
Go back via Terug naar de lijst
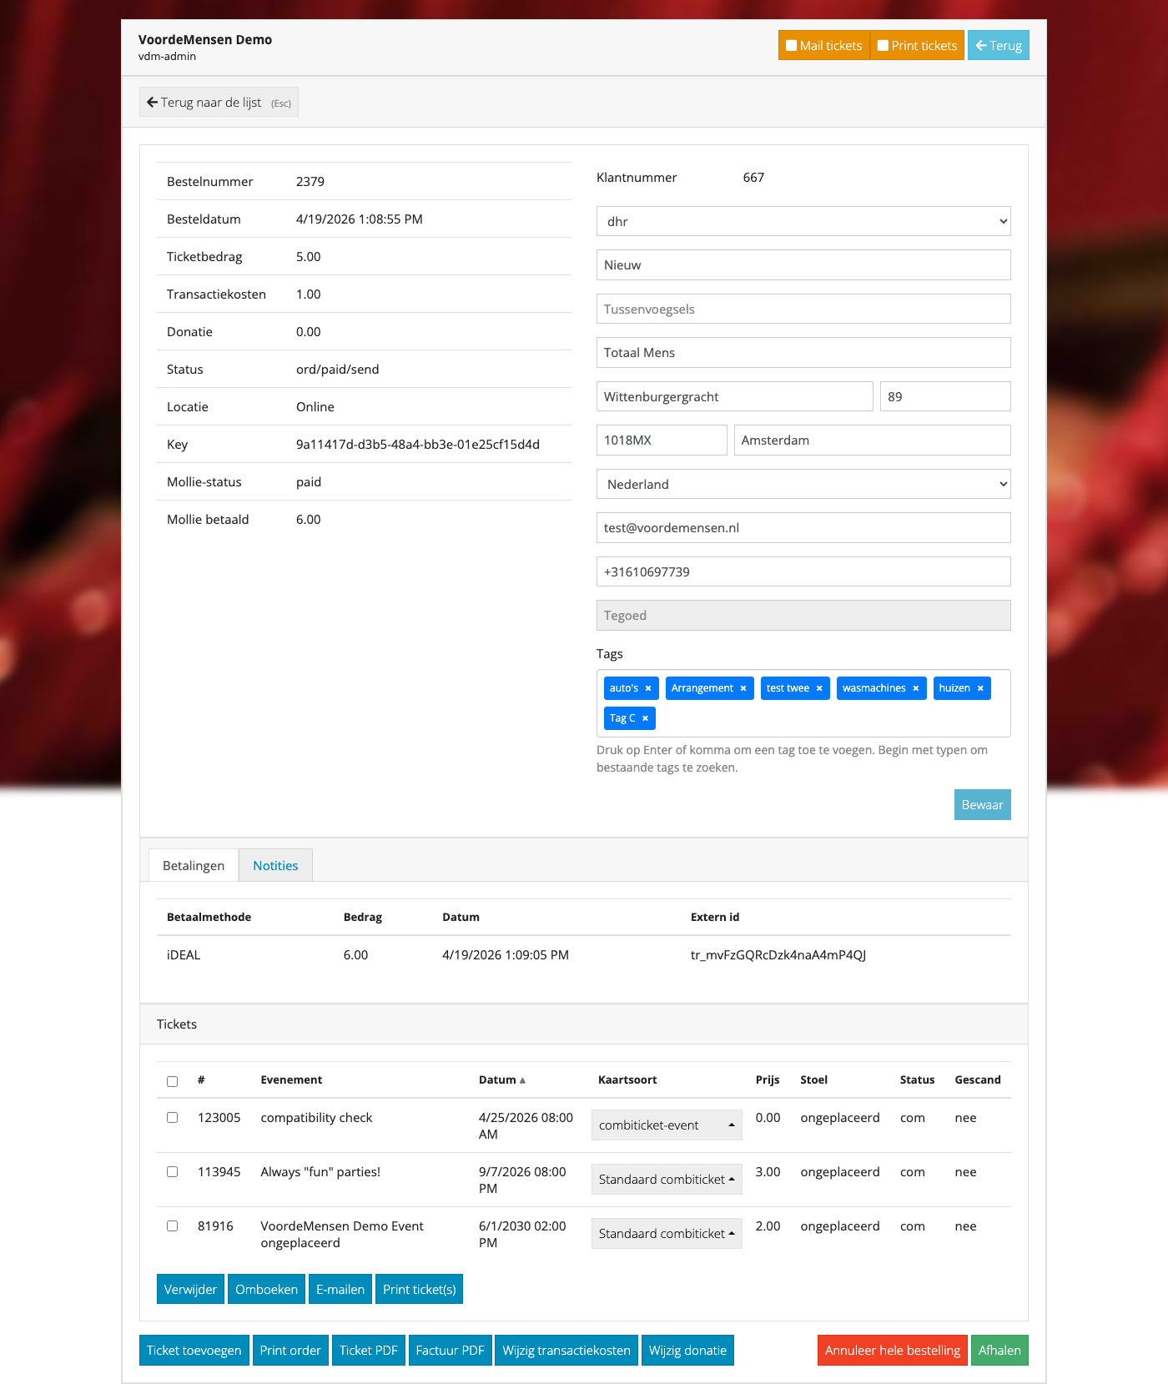pos(219,103)
